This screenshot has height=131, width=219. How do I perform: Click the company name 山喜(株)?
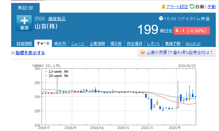(46, 26)
